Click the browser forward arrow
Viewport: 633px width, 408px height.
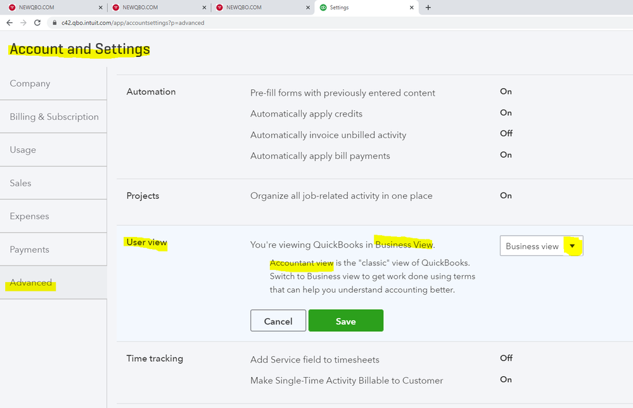coord(23,23)
